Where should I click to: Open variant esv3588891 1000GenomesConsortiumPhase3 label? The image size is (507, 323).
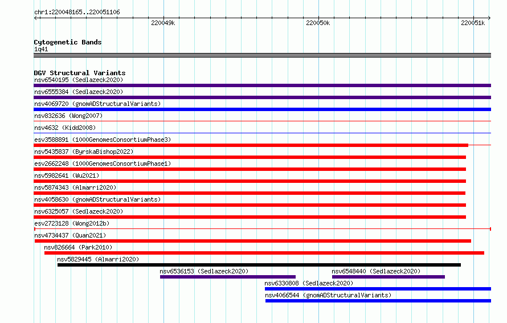103,140
